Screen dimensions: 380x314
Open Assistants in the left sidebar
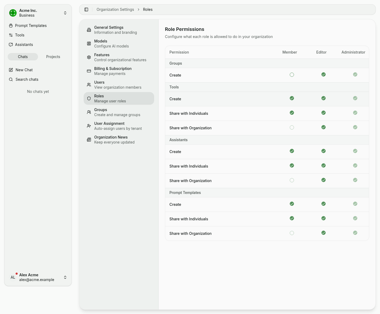[x=38, y=45]
